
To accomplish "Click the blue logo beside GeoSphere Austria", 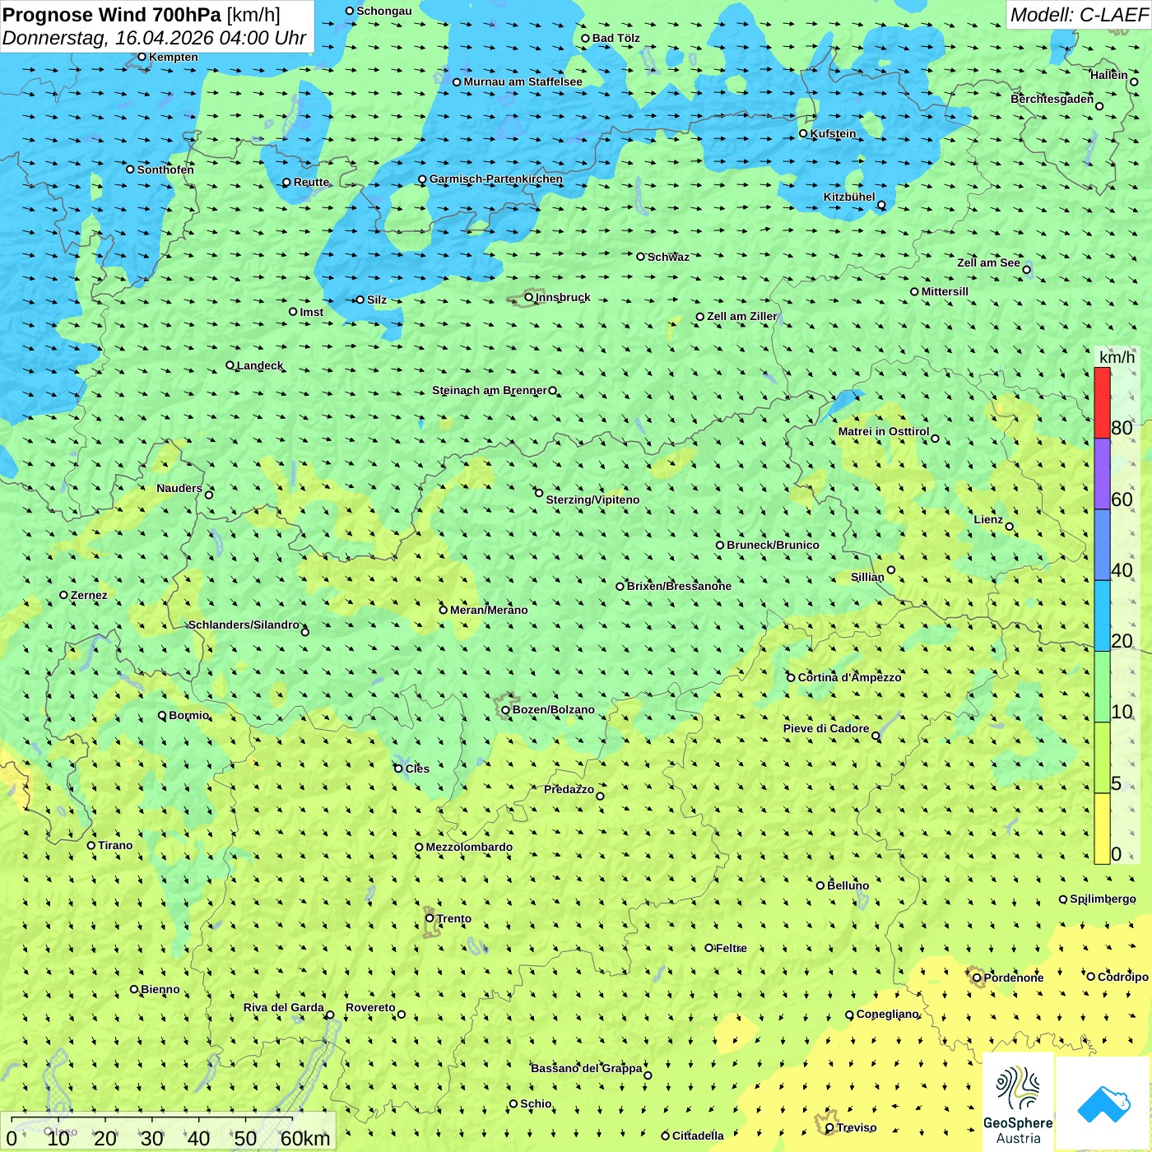I will tap(1103, 1103).
